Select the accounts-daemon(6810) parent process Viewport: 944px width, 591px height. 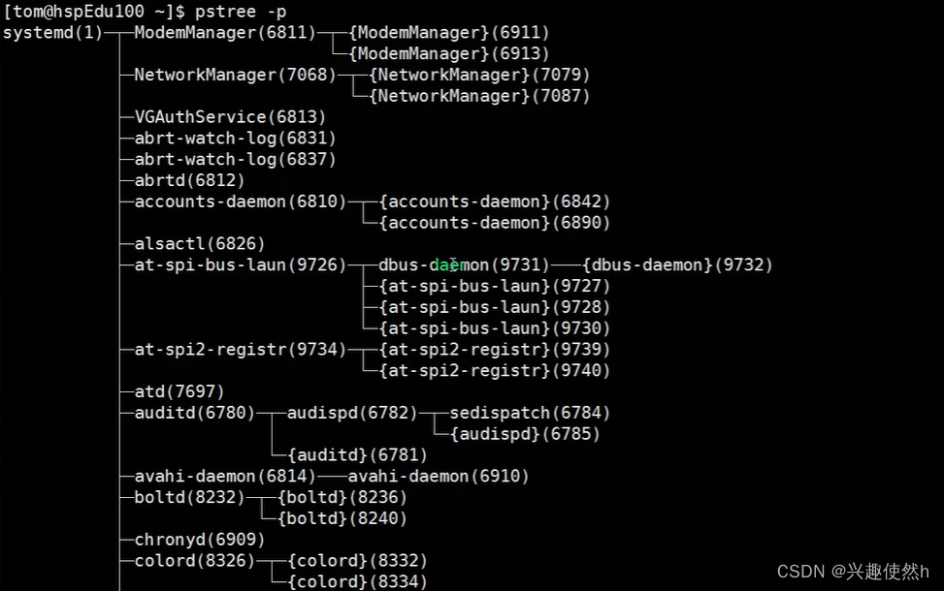click(x=240, y=202)
